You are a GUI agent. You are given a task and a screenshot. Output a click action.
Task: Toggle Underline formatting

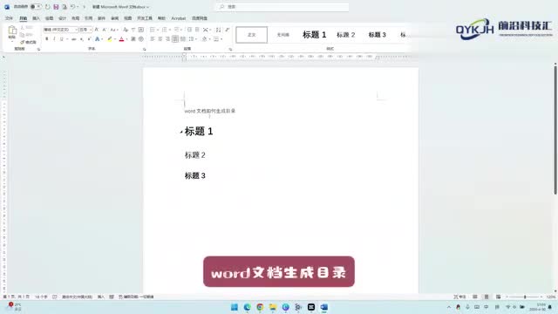62,38
